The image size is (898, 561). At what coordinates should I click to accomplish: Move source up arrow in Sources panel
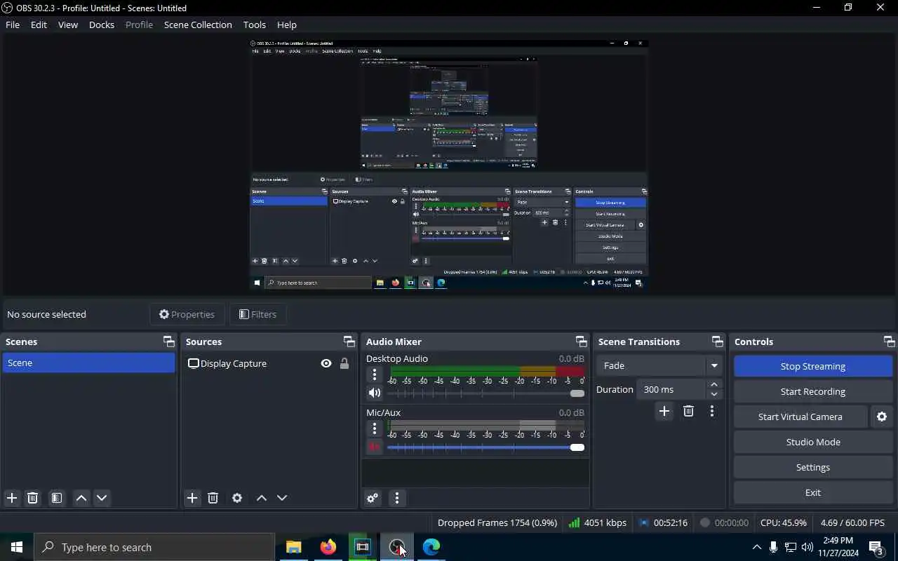262,498
